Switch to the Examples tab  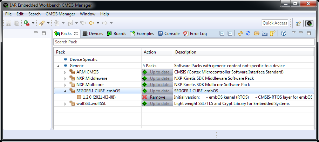coord(142,34)
